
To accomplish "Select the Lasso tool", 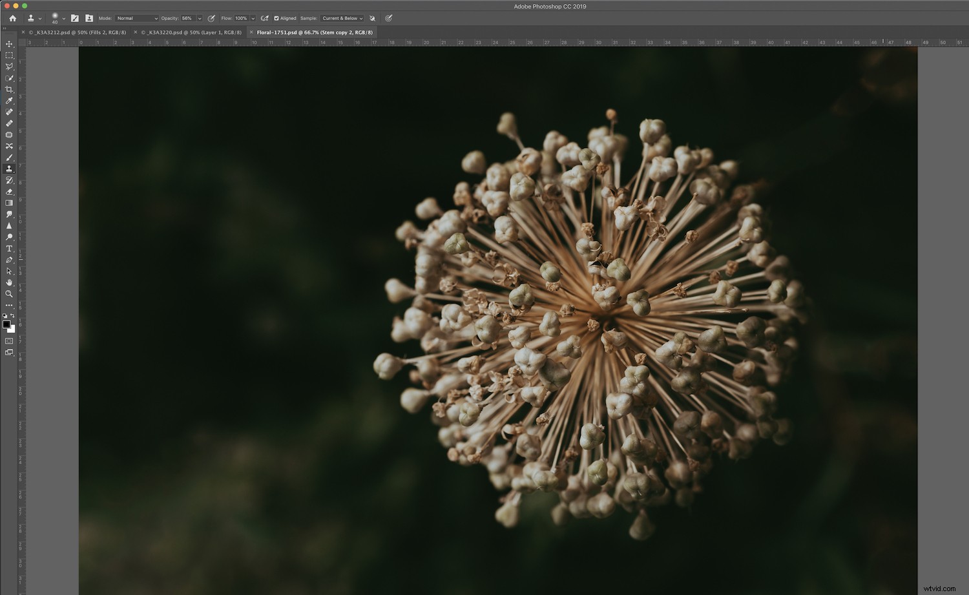I will click(x=9, y=67).
